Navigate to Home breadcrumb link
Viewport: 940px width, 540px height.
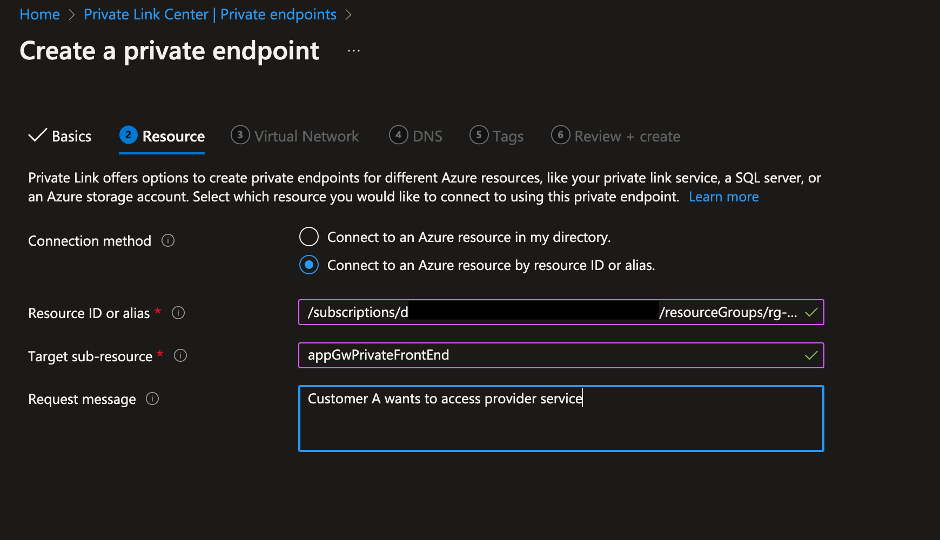39,15
